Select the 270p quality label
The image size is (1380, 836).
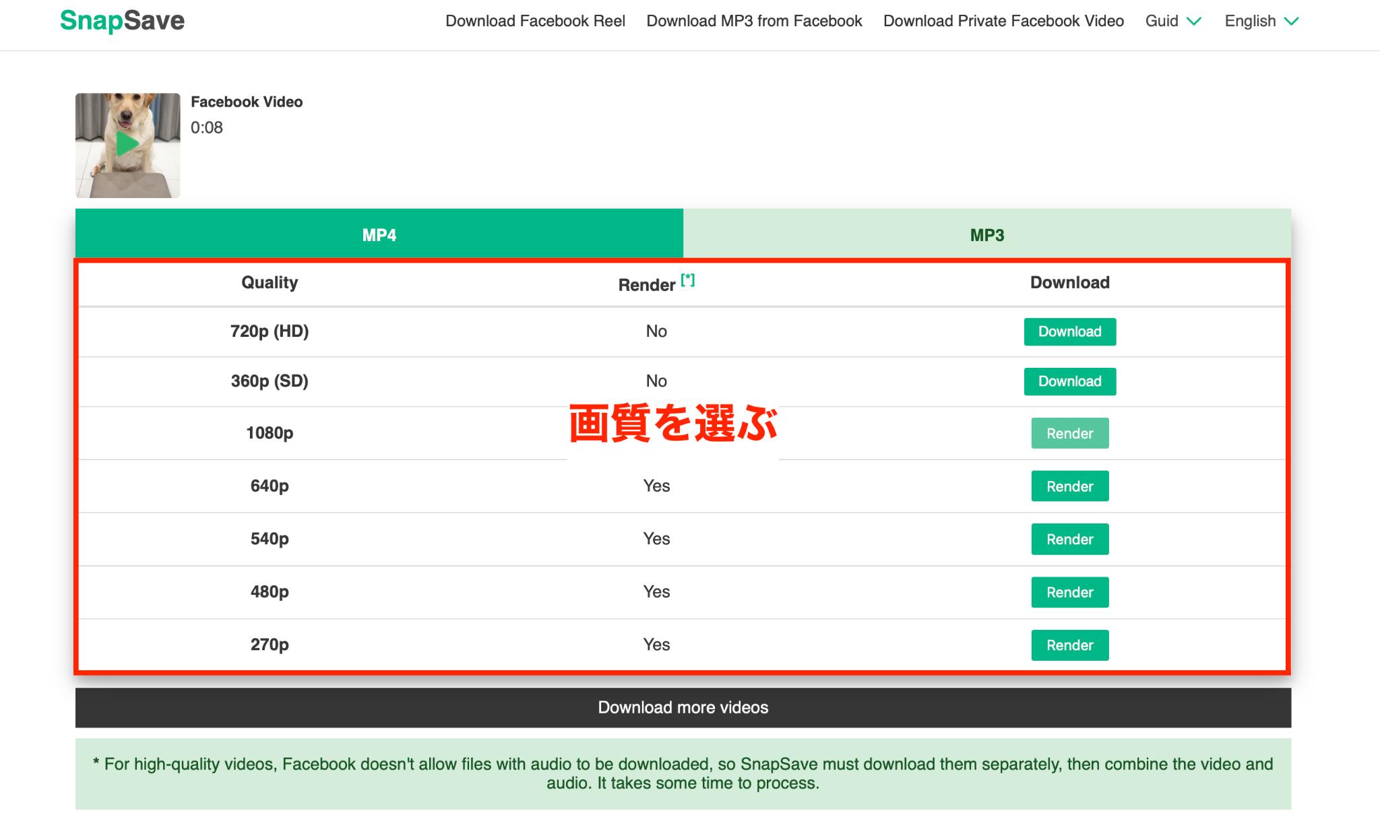[270, 645]
